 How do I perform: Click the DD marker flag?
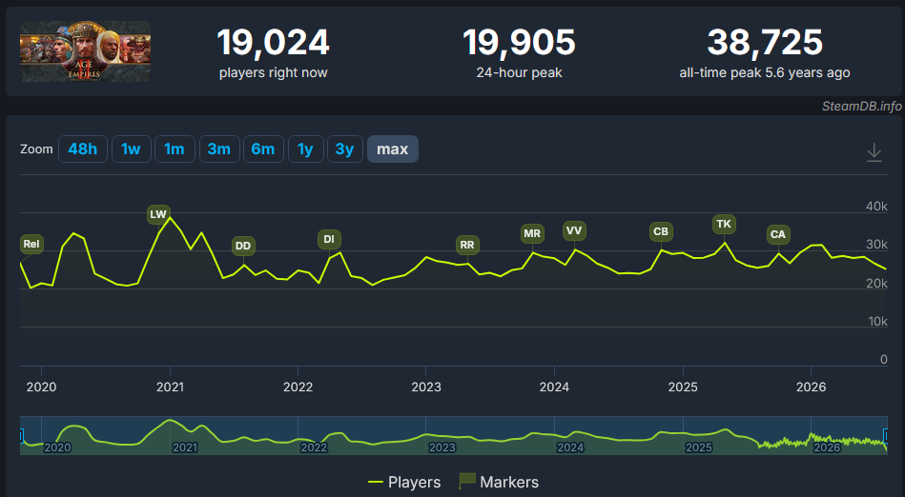click(x=243, y=246)
